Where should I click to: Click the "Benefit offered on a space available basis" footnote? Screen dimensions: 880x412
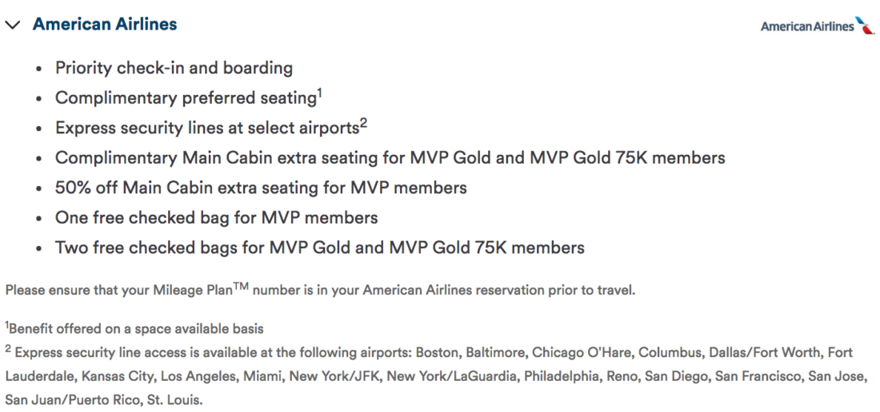134,329
